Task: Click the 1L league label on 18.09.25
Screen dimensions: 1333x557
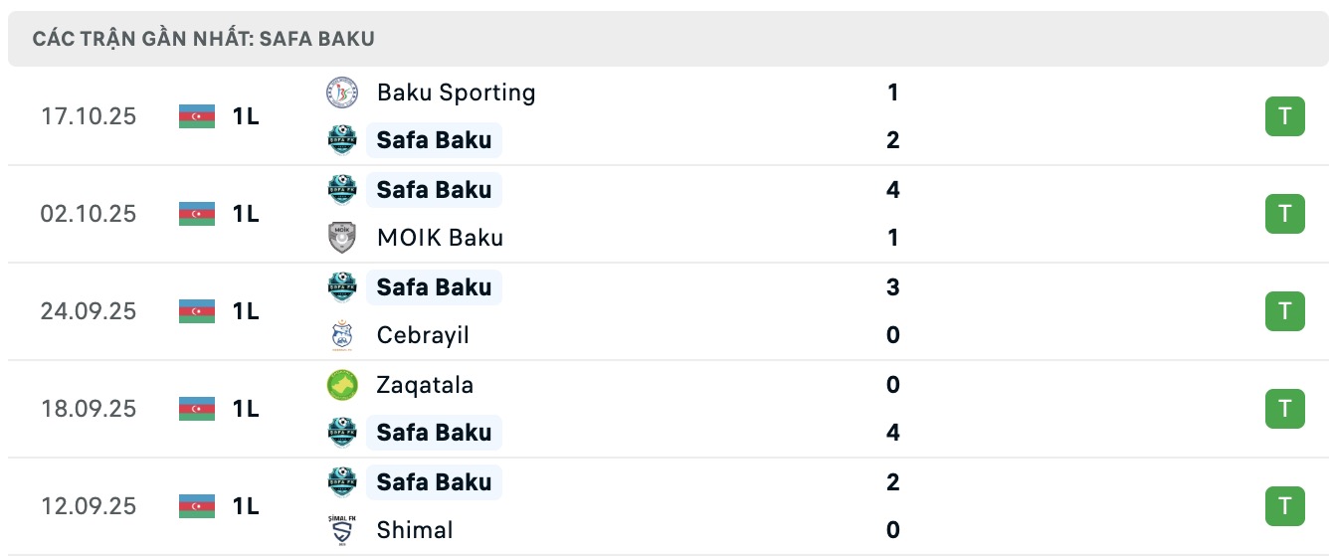Action: point(246,409)
